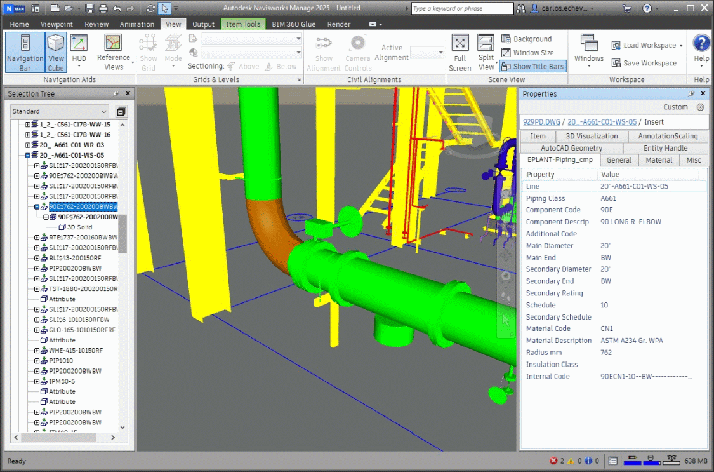714x472 pixels.
Task: Click the yellow warning icon in status bar
Action: tap(571, 461)
